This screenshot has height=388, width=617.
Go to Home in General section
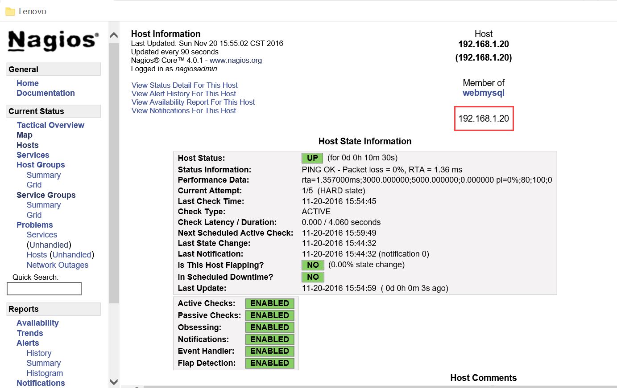[x=28, y=83]
